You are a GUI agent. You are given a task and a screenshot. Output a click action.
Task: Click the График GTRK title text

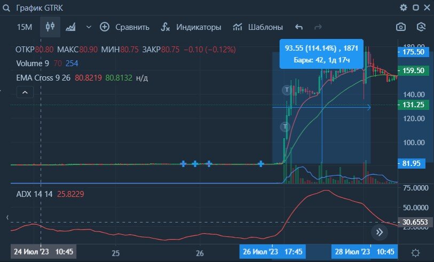click(x=40, y=8)
